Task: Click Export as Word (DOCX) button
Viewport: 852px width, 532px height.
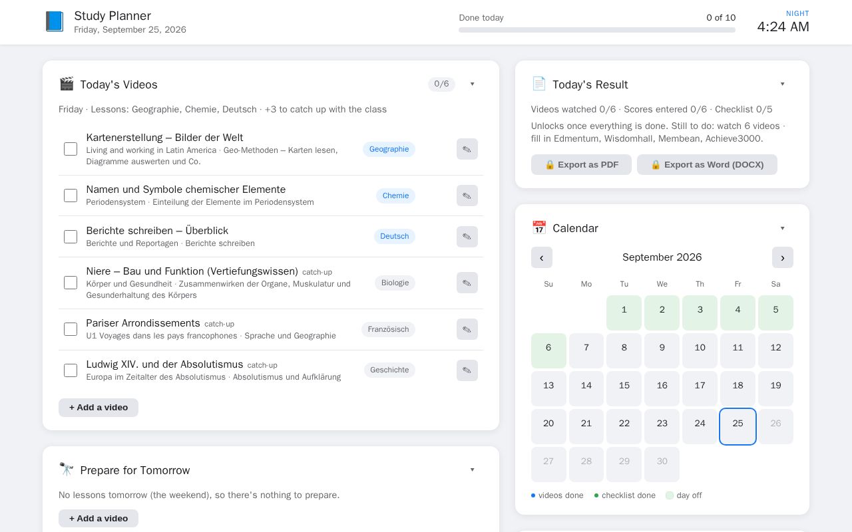Action: [707, 165]
